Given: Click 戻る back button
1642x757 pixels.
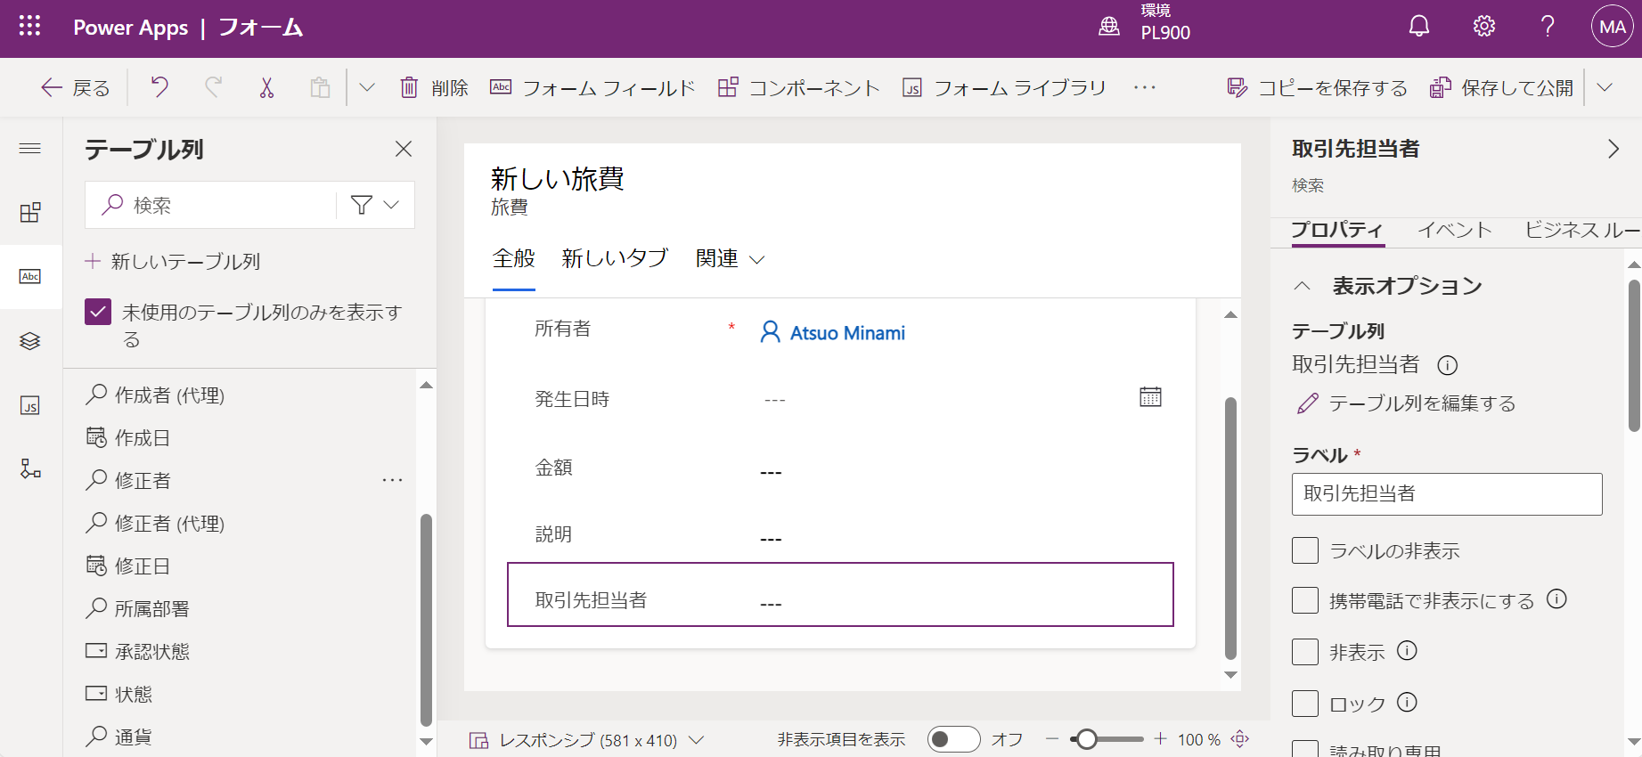Looking at the screenshot, I should (x=76, y=87).
